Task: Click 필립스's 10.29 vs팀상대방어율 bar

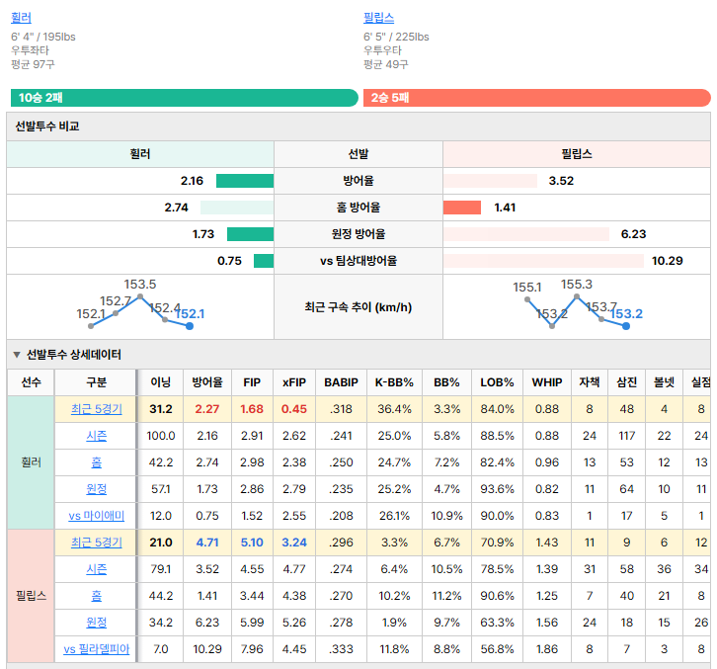Action: pos(543,261)
